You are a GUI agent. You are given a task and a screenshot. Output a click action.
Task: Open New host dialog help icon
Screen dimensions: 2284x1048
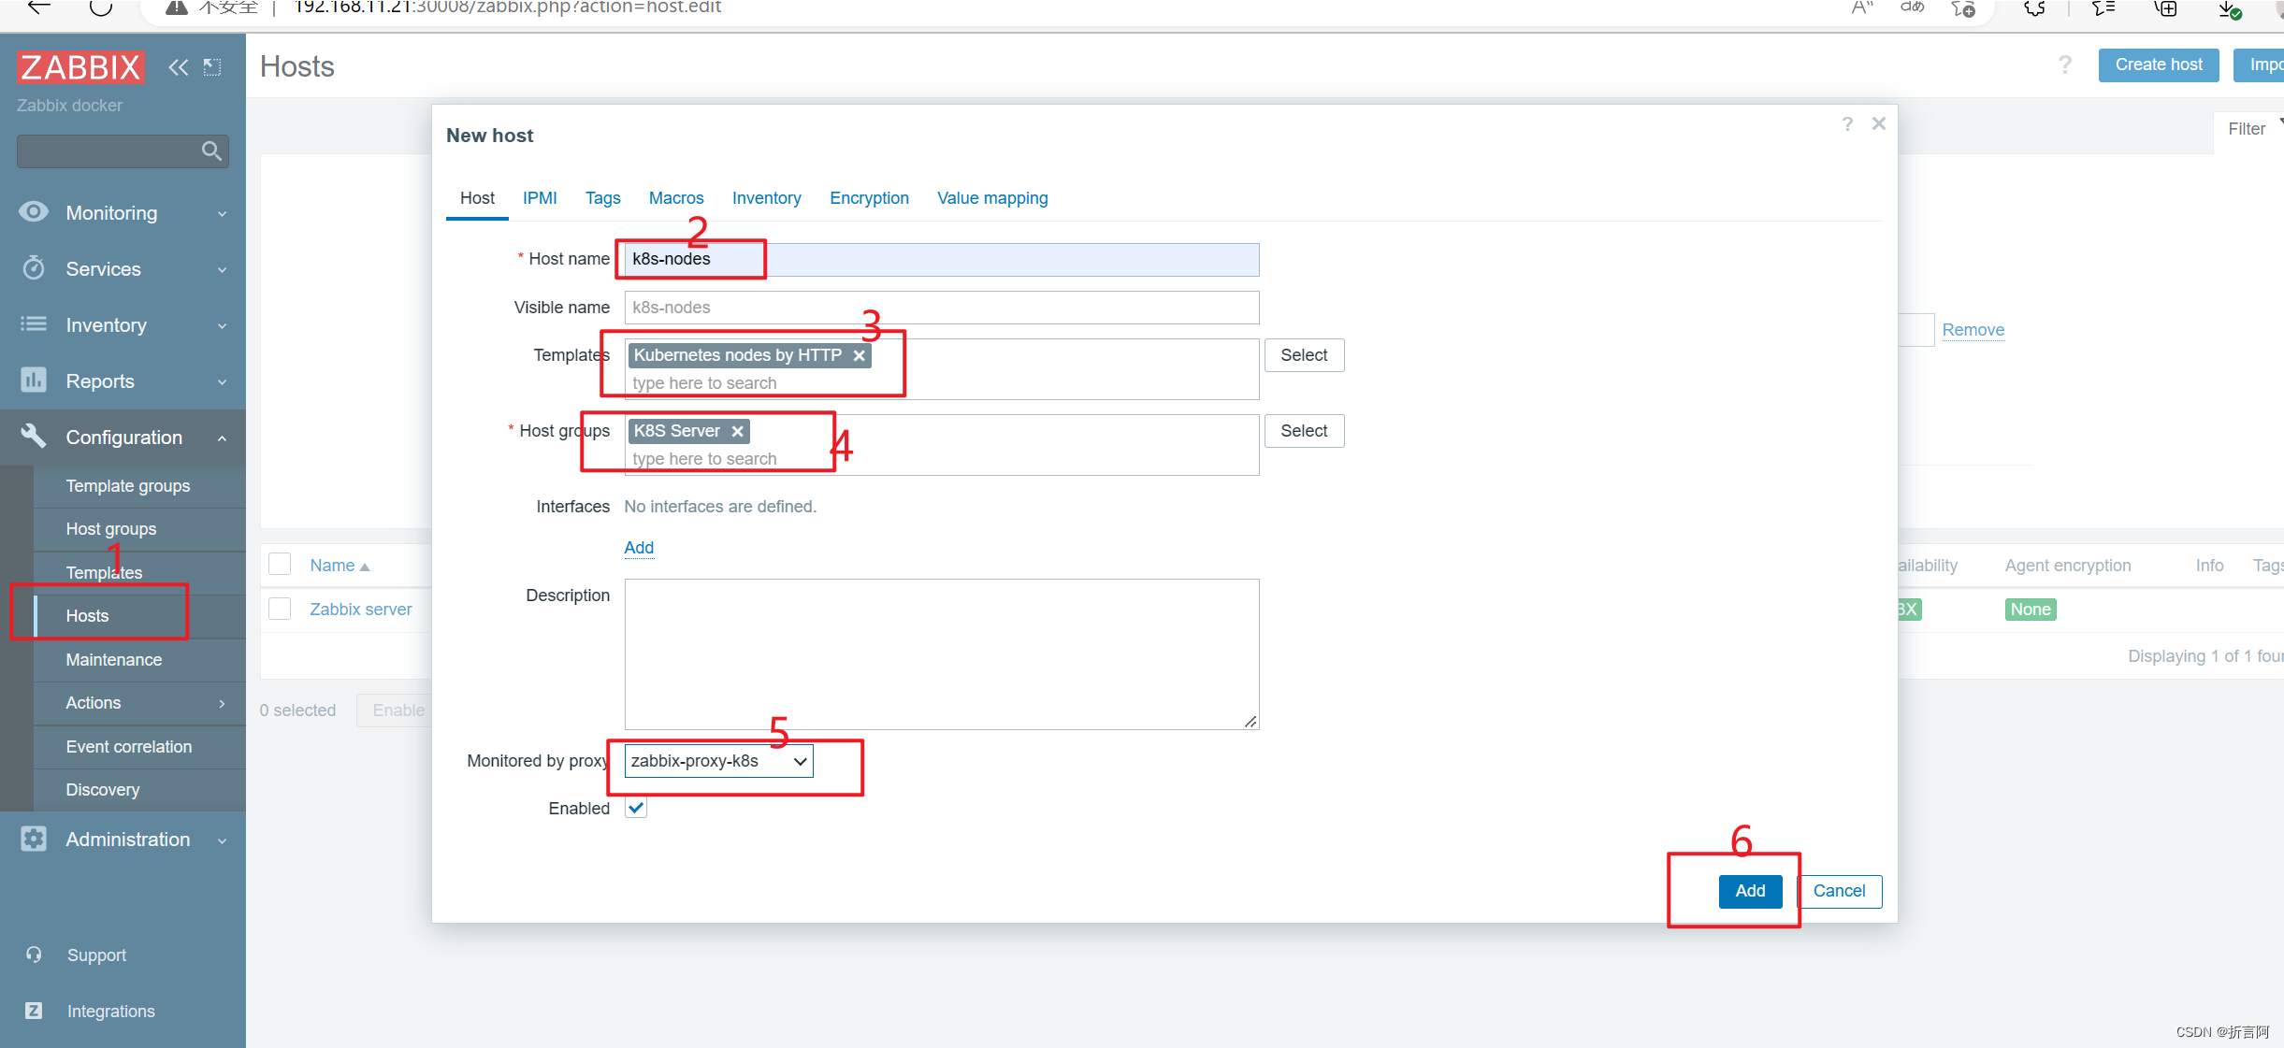(x=1847, y=124)
